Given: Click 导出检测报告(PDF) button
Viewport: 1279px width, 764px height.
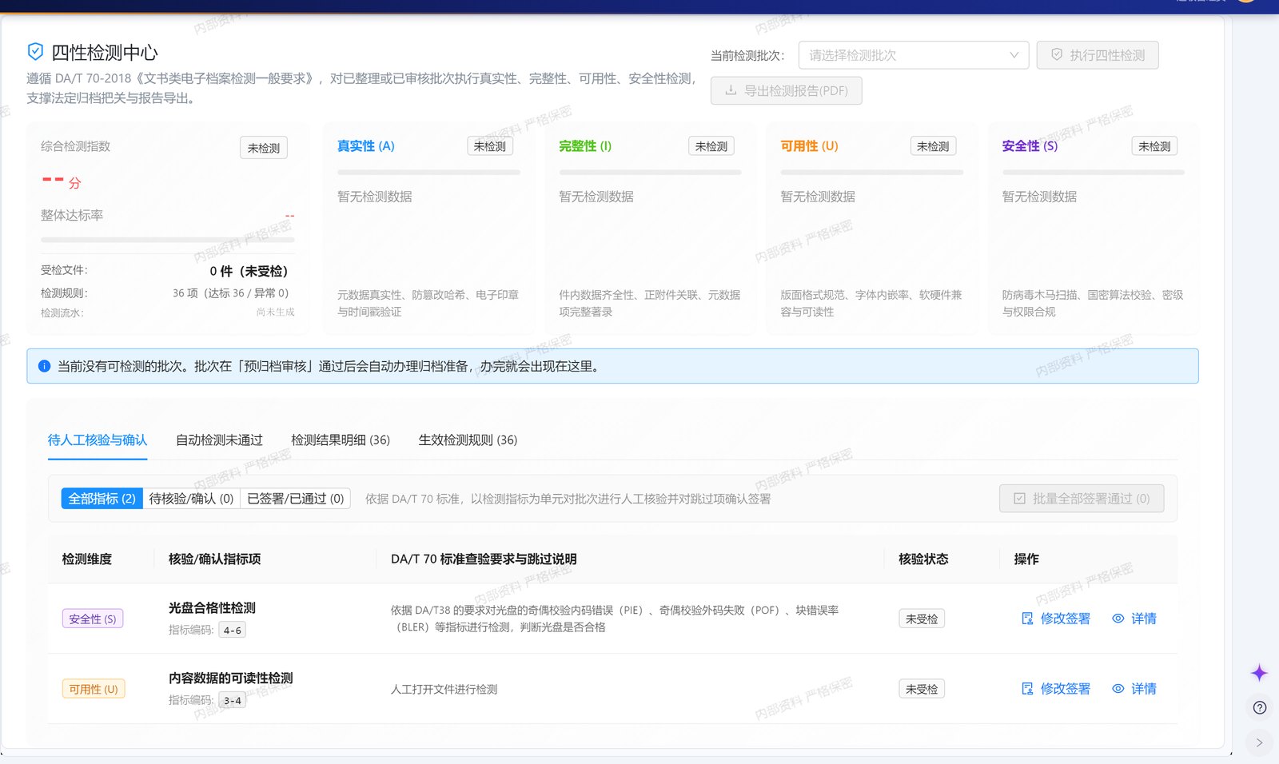Looking at the screenshot, I should pos(786,91).
